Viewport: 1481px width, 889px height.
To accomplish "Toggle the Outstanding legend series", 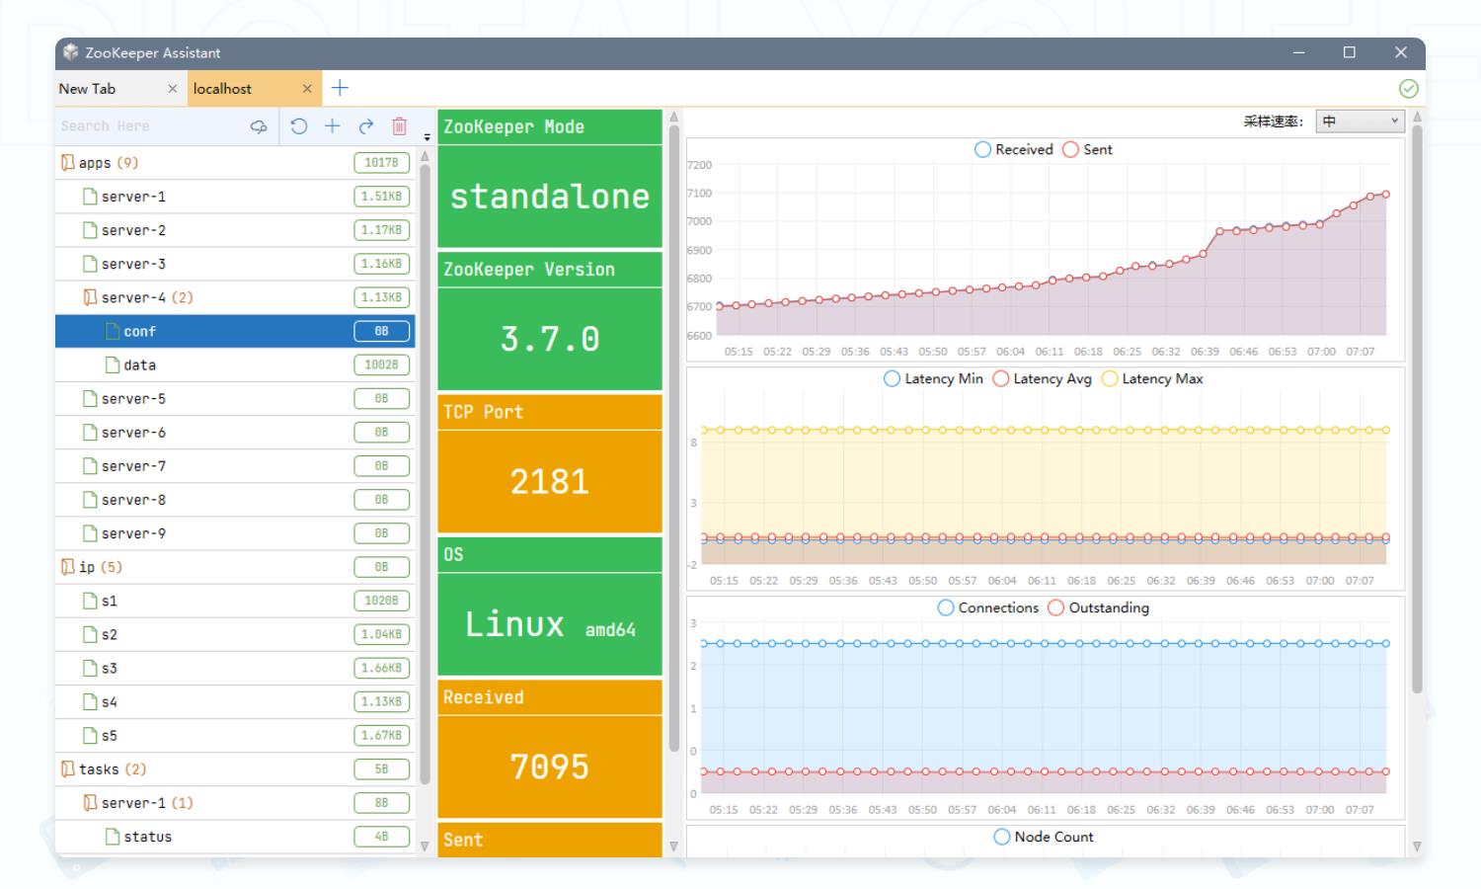I will (x=1098, y=608).
